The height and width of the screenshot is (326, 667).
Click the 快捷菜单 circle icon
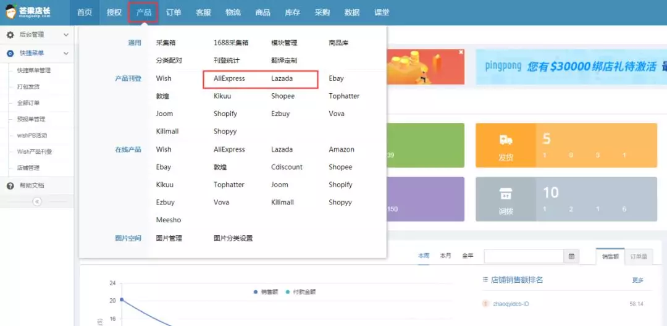[x=10, y=54]
